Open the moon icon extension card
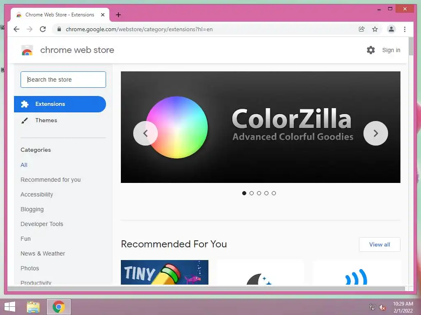This screenshot has width=421, height=315. [x=260, y=272]
